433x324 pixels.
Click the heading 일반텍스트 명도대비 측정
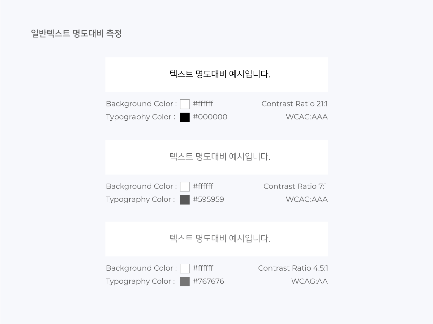point(76,33)
